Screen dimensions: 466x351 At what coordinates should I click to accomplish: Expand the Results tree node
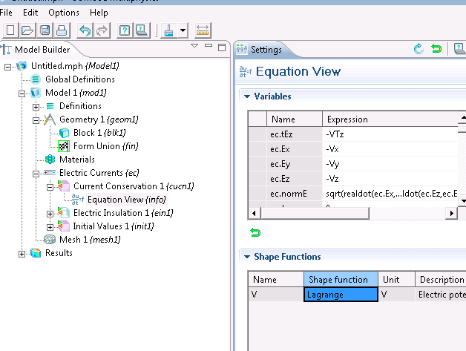(22, 253)
